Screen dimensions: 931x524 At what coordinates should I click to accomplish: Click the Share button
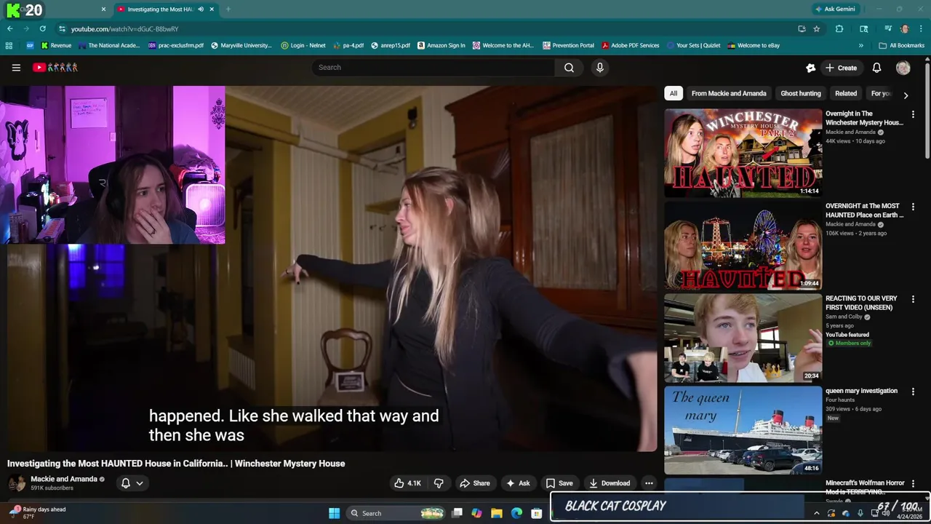(x=474, y=483)
